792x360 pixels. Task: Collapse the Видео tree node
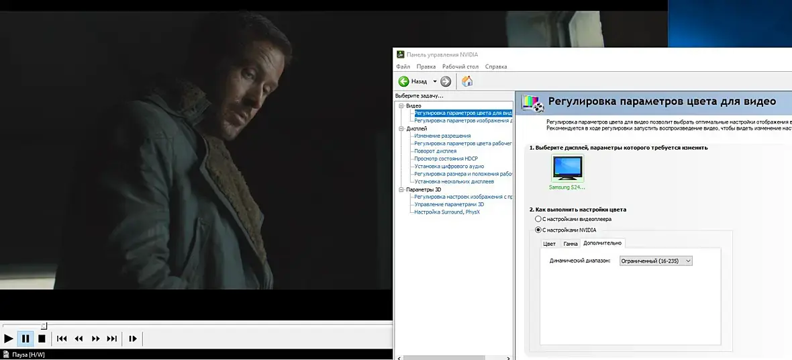401,105
